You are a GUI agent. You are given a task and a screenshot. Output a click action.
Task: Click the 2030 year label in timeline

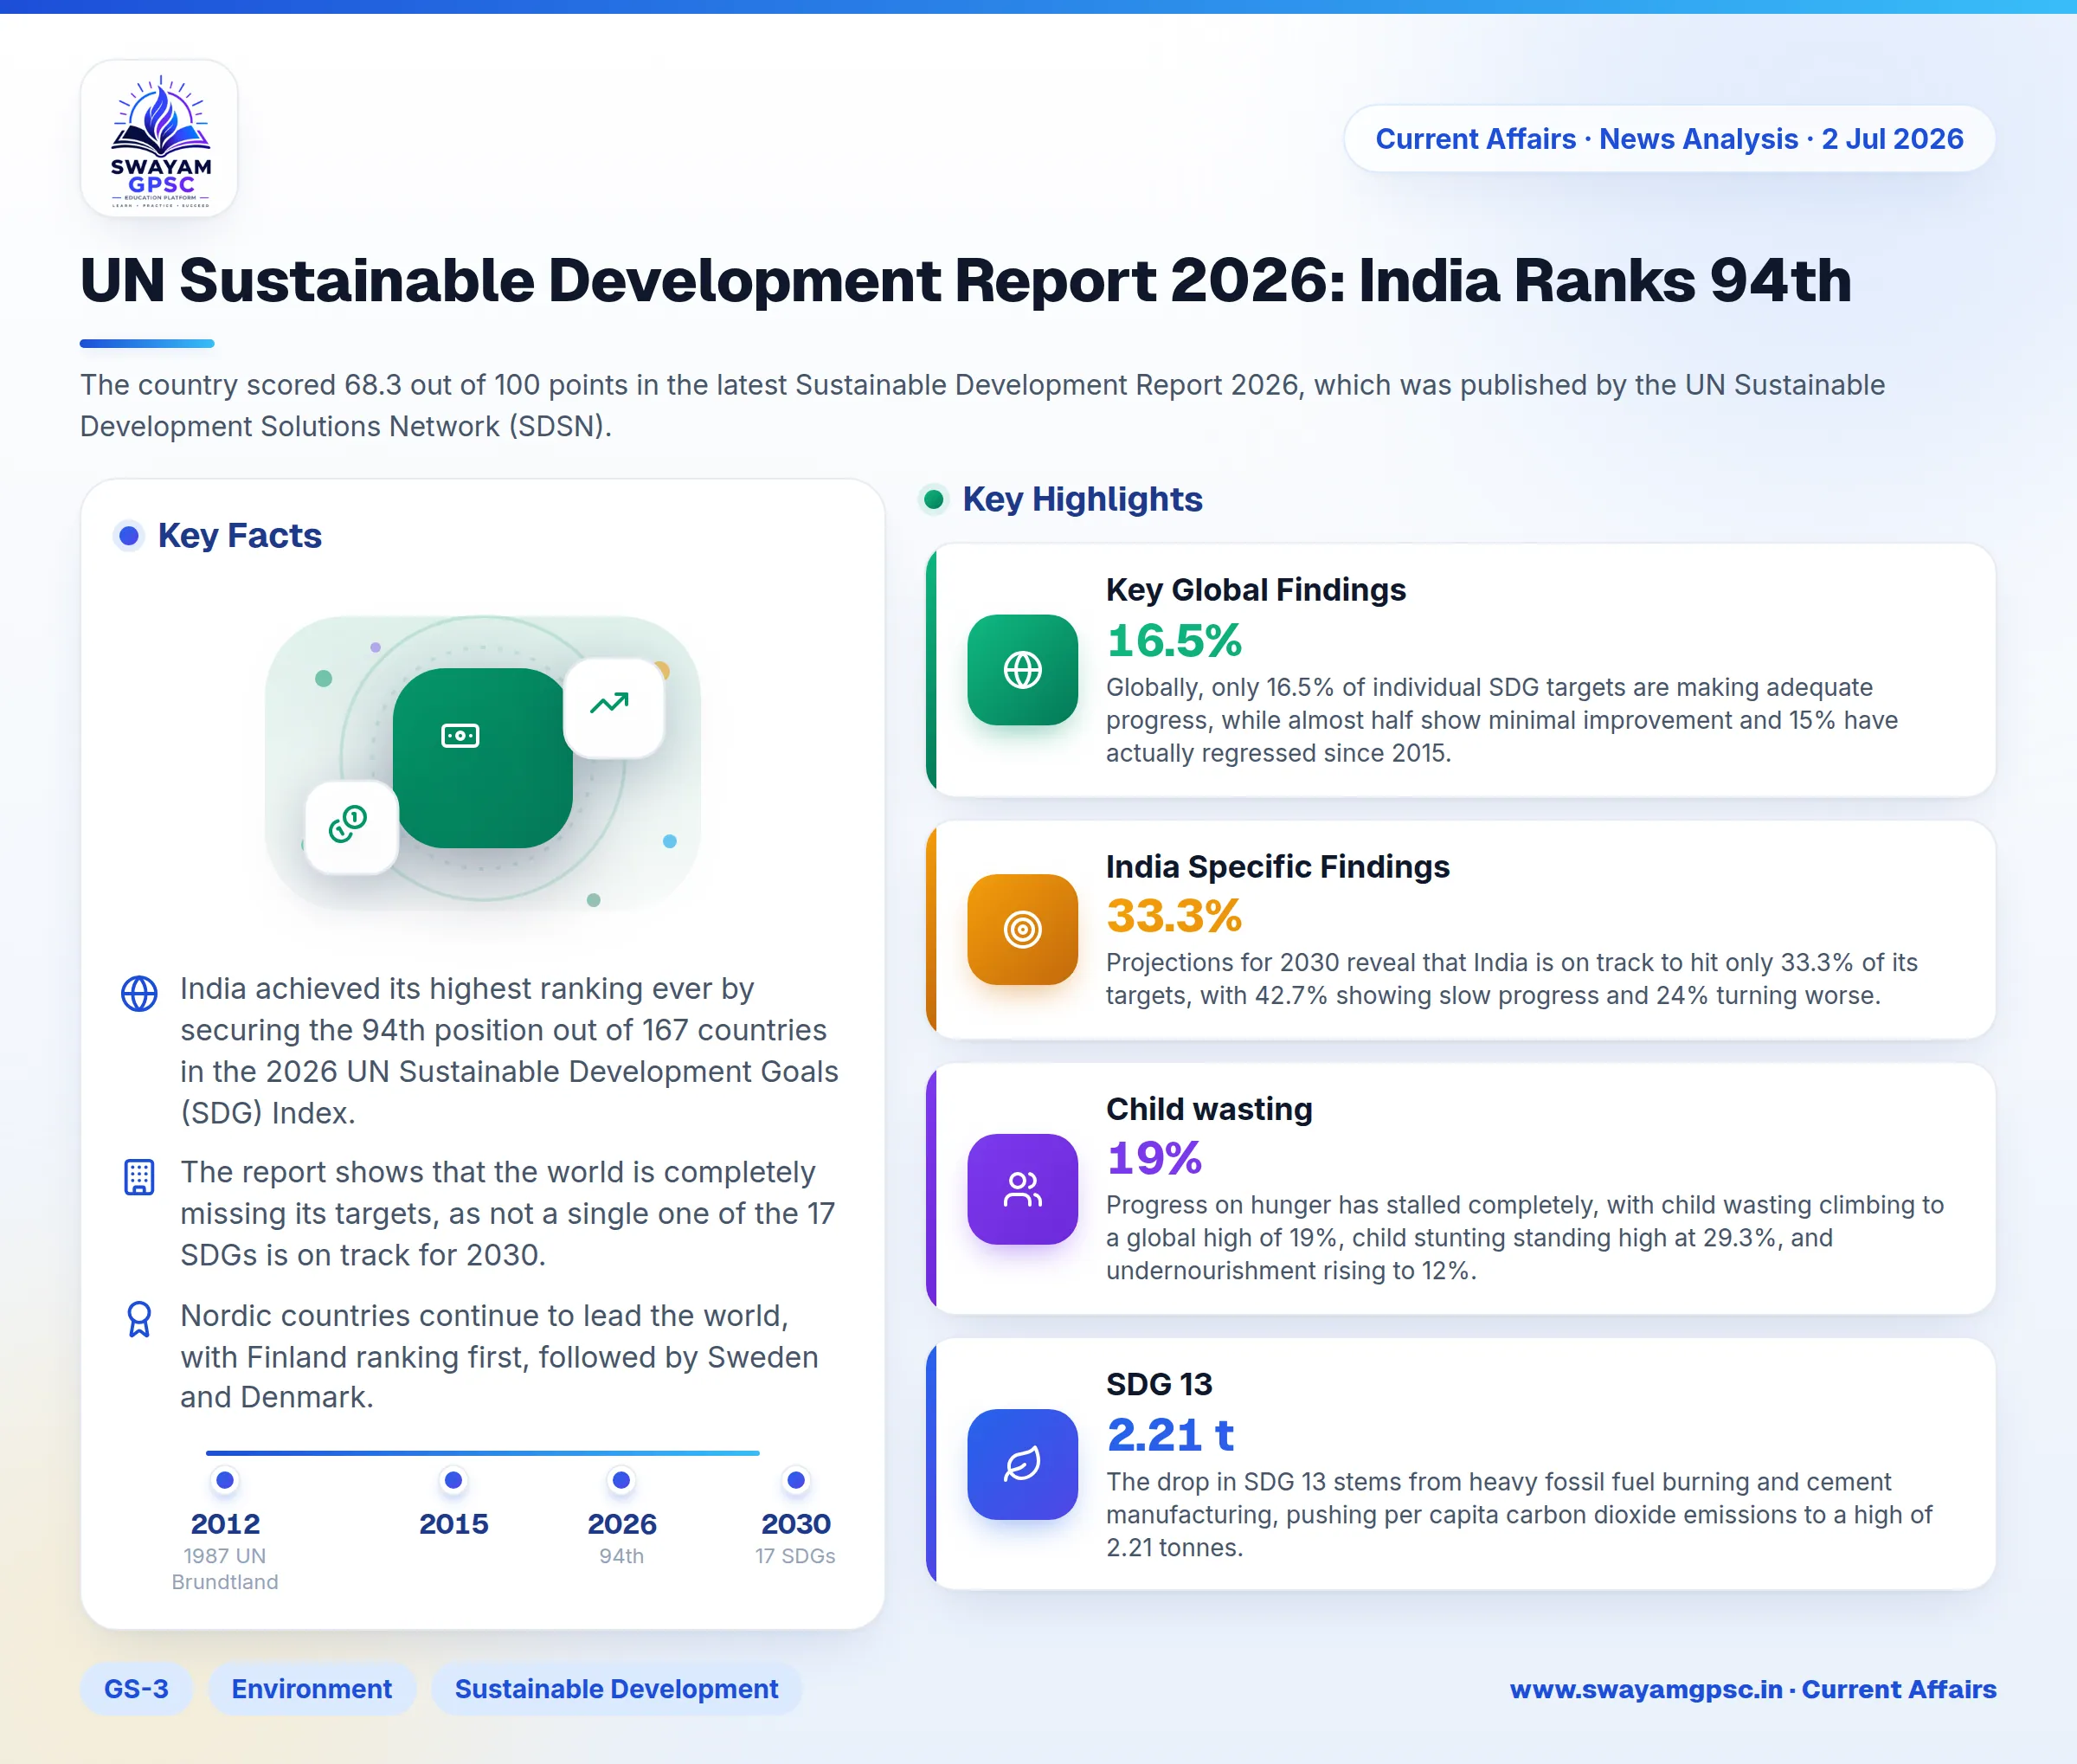click(796, 1524)
